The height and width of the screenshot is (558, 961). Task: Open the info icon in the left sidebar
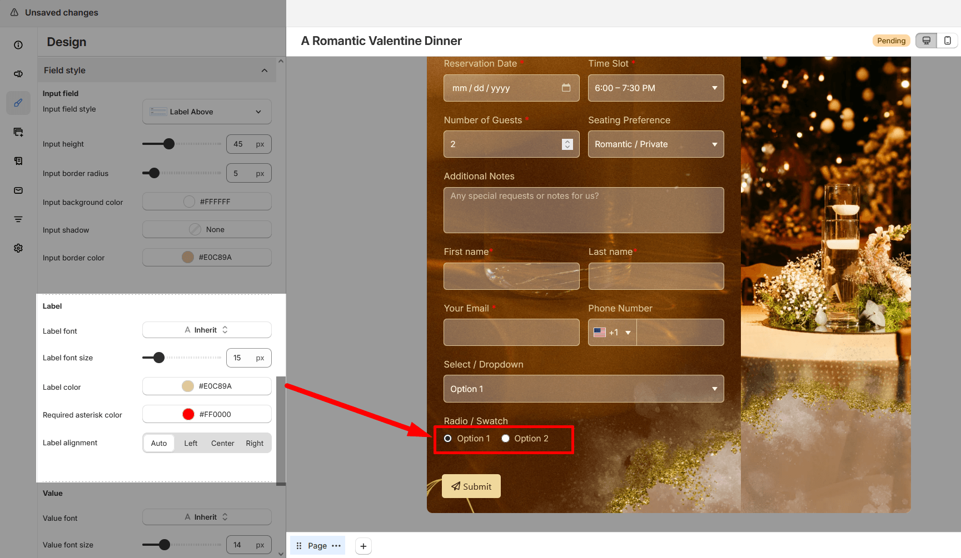18,45
